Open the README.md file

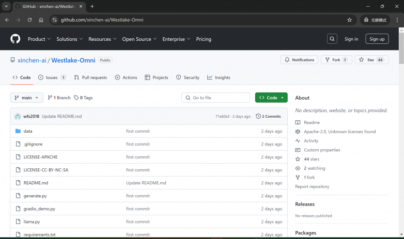(36, 183)
